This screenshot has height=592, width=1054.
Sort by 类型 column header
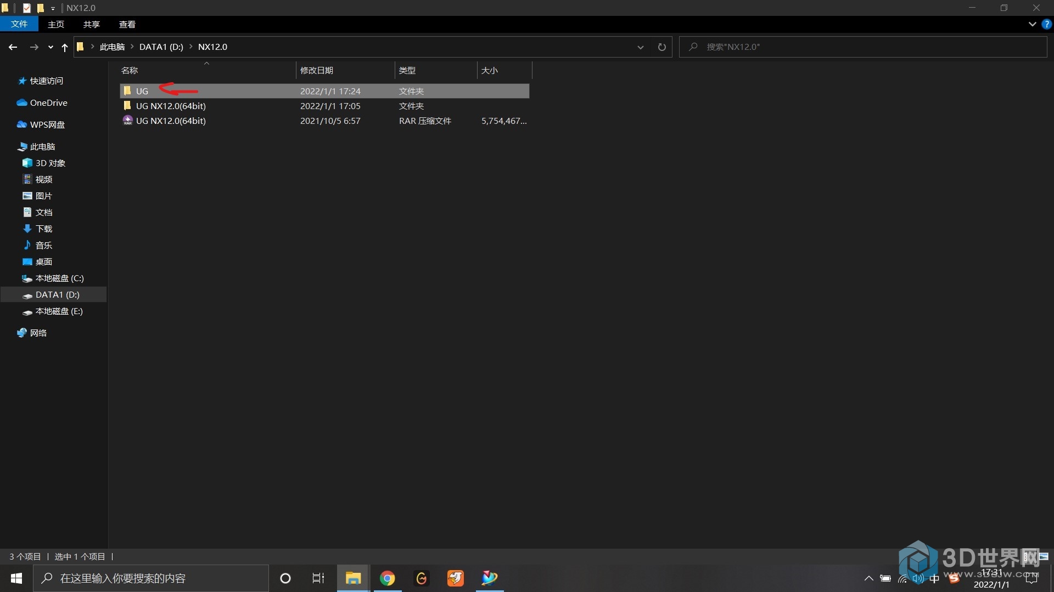tap(407, 70)
